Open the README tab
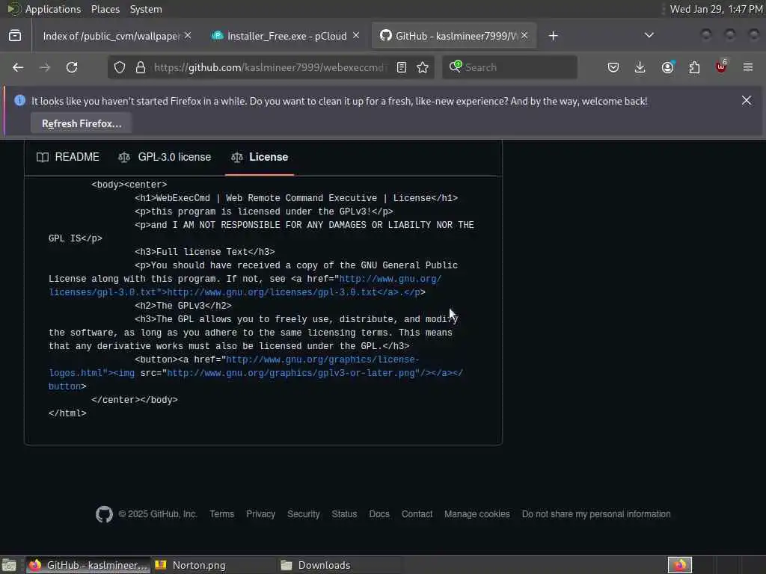 (68, 157)
